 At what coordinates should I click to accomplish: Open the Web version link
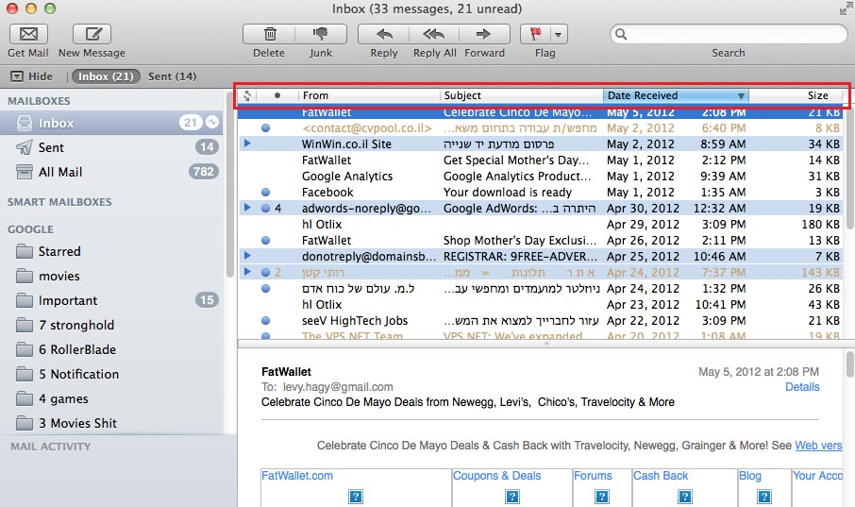[818, 446]
